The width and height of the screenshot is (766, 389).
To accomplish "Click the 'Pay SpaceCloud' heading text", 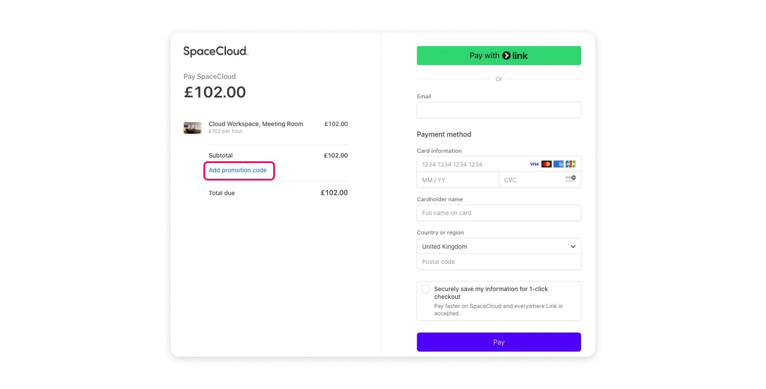I will pyautogui.click(x=209, y=77).
